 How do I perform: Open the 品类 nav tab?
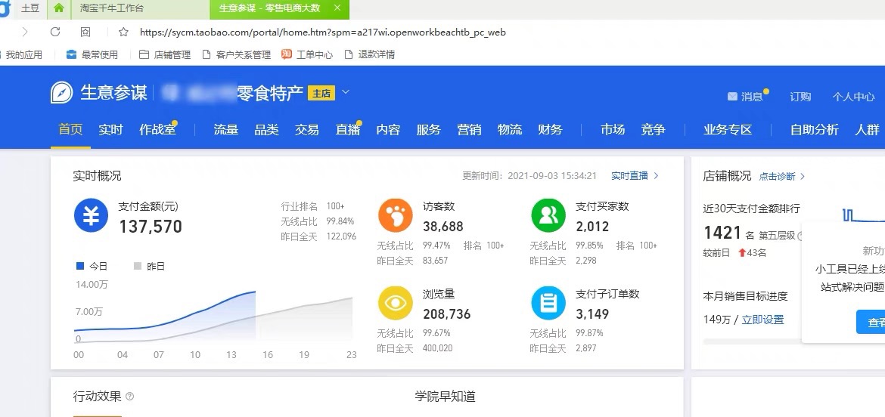pyautogui.click(x=266, y=130)
